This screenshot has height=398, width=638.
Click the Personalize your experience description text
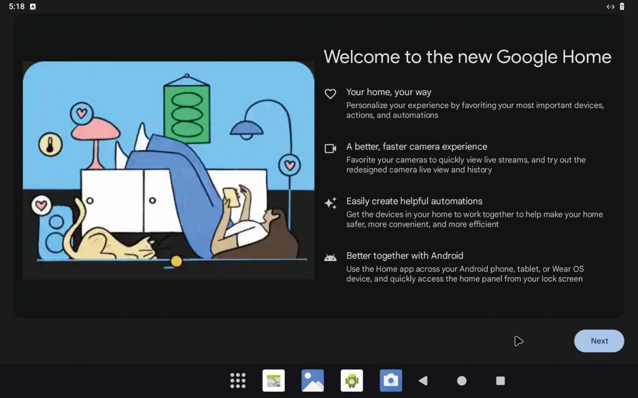coord(475,110)
